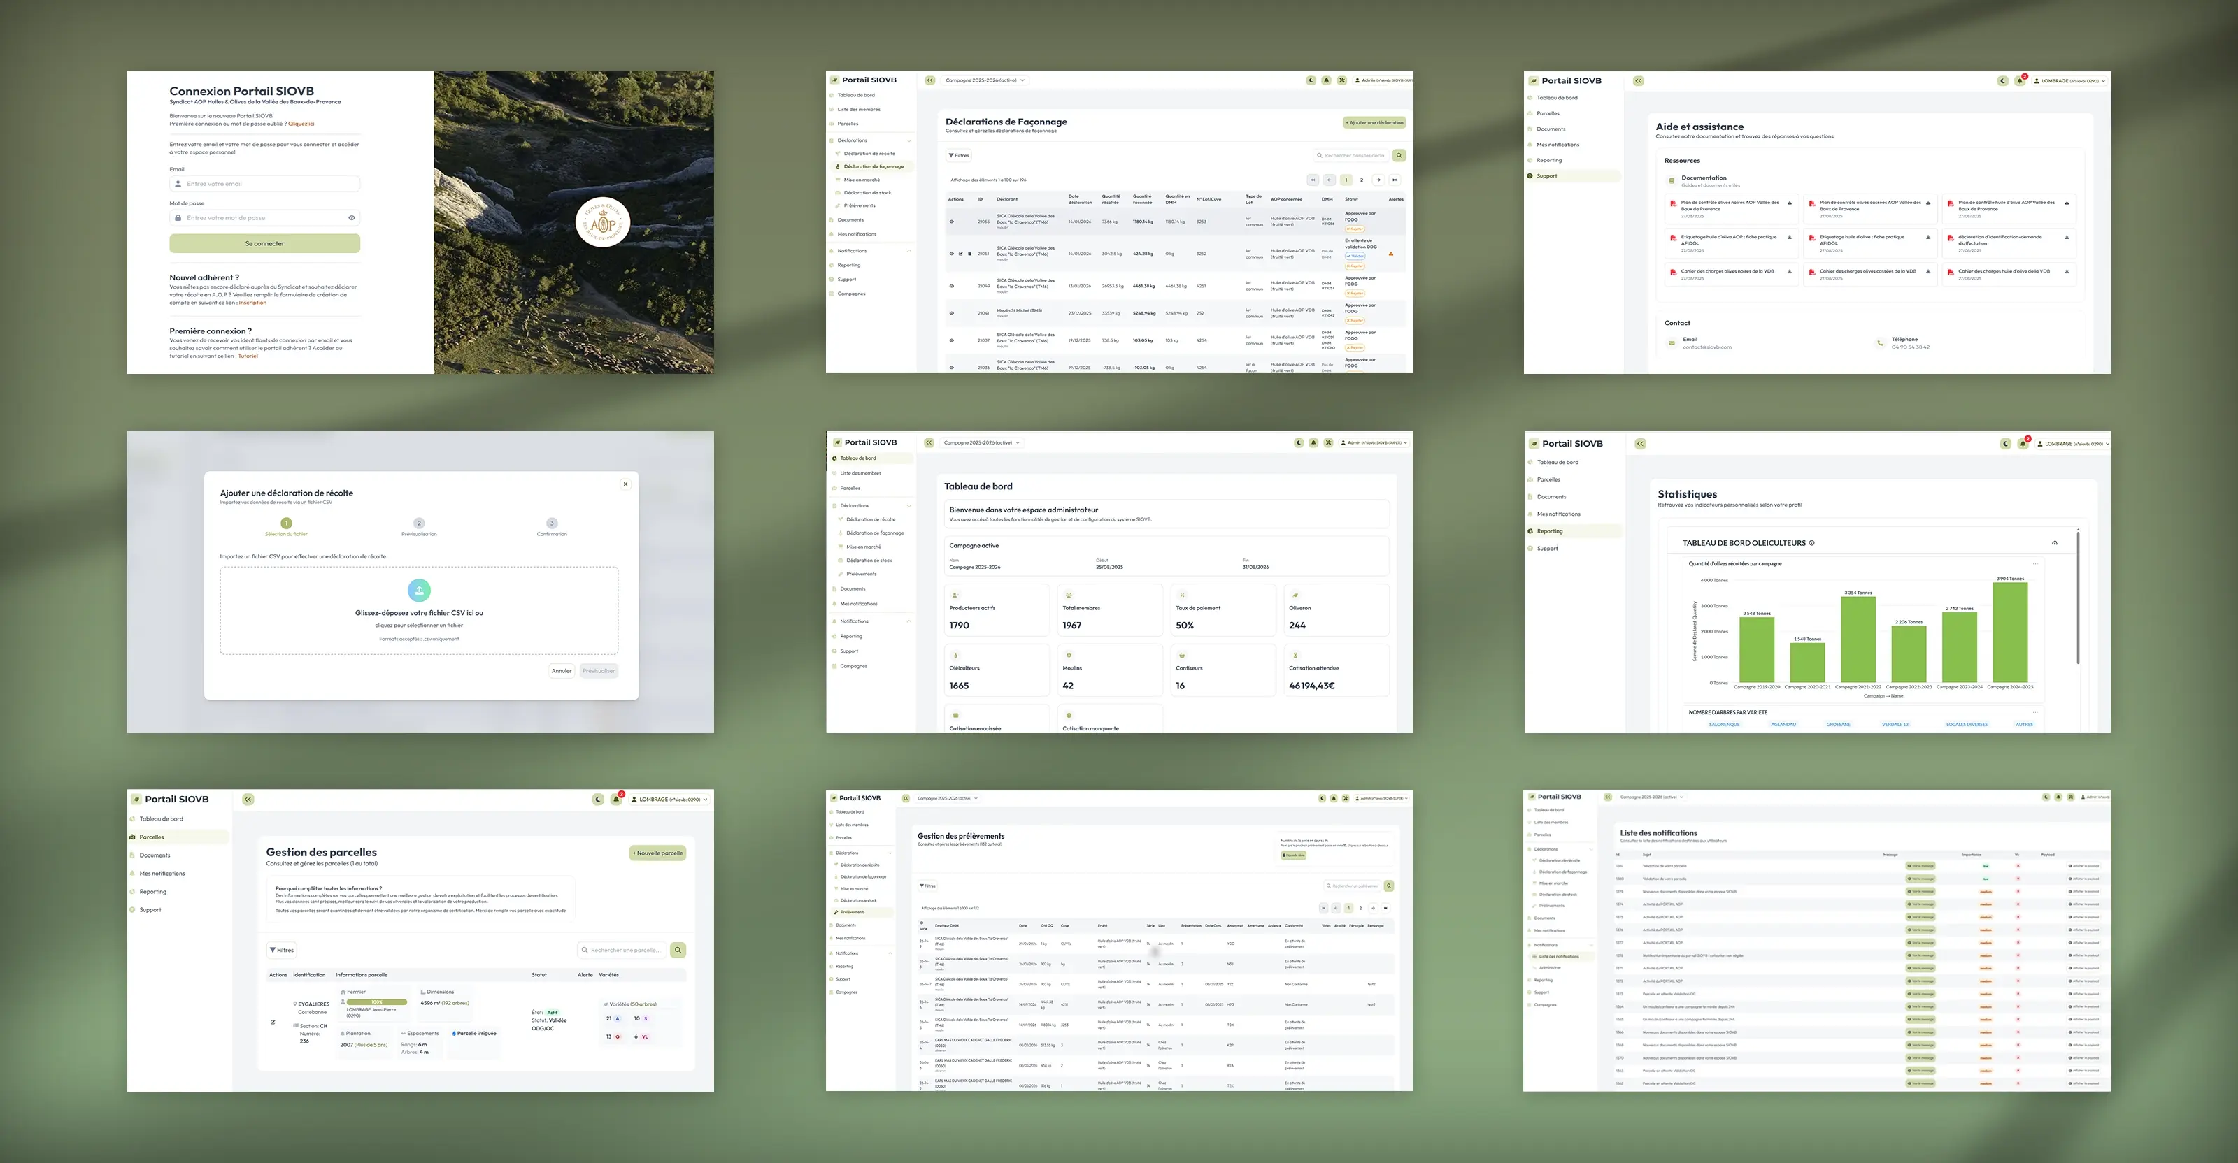
Task: Follow the Inscription link for new members
Action: coord(252,303)
